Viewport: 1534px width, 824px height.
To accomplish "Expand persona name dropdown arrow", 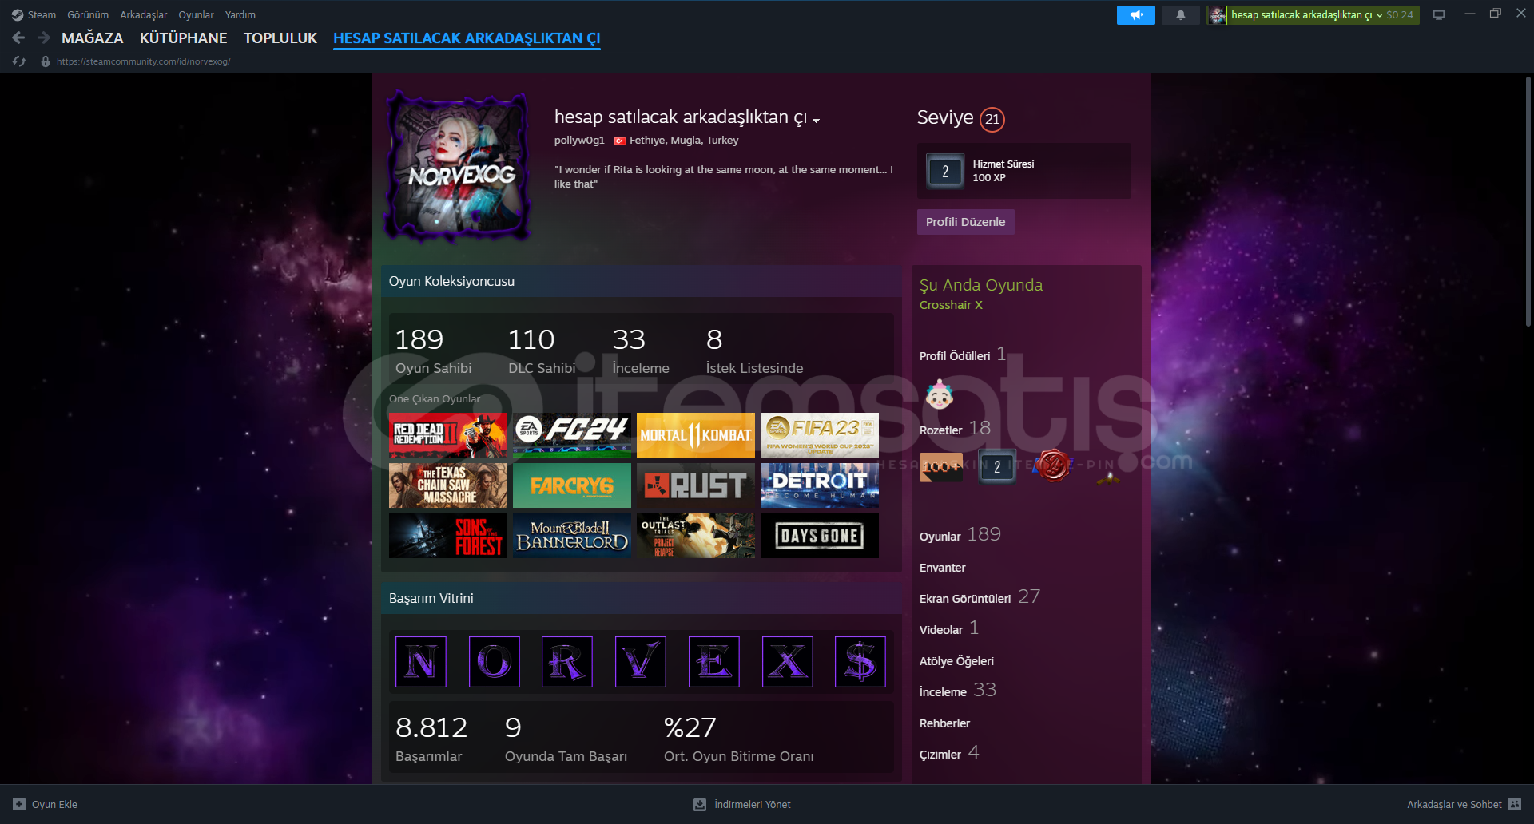I will point(816,121).
